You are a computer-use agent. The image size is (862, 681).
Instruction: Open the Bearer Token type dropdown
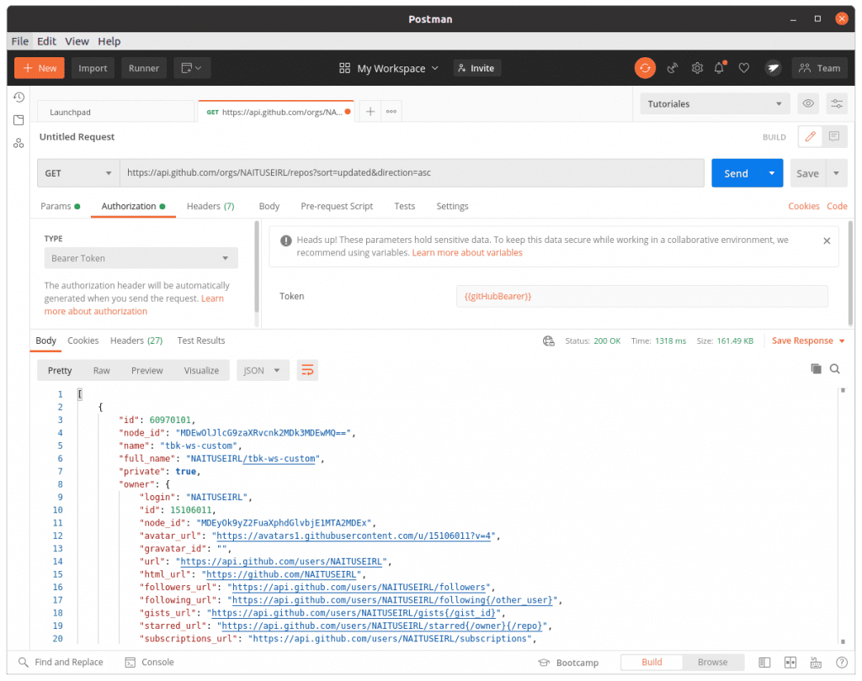141,258
